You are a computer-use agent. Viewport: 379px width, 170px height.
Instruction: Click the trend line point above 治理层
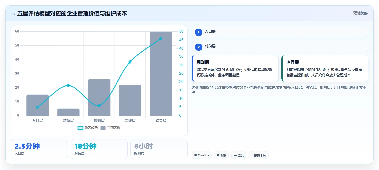[x=130, y=62]
